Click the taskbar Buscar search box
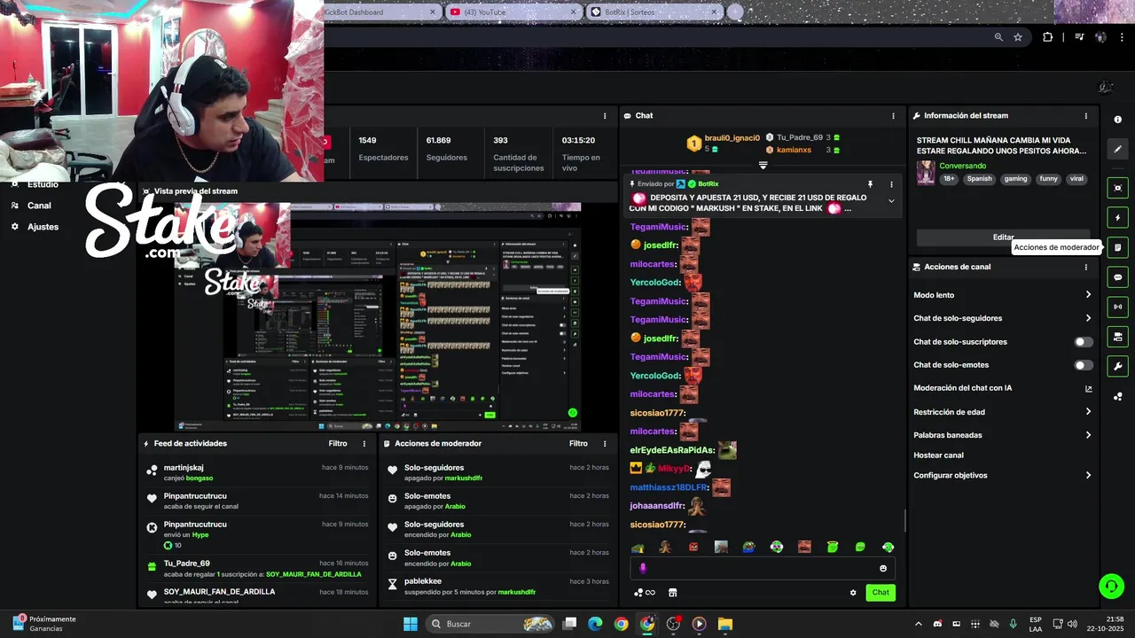Screen dimensions: 1135x638 (491, 624)
